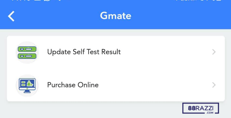The width and height of the screenshot is (231, 118).
Task: Click the shopping bag inside the monitor icon
Action: coord(29,84)
